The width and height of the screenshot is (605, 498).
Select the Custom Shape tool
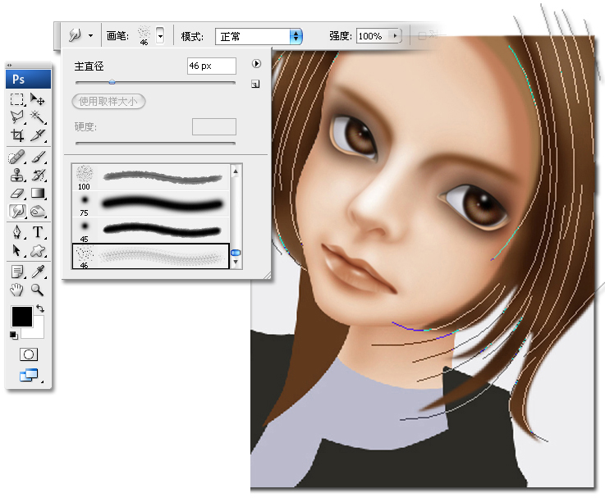tap(38, 251)
